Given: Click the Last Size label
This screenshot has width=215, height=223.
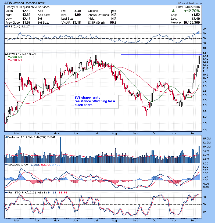Looking at the screenshot, I should click(67, 19).
